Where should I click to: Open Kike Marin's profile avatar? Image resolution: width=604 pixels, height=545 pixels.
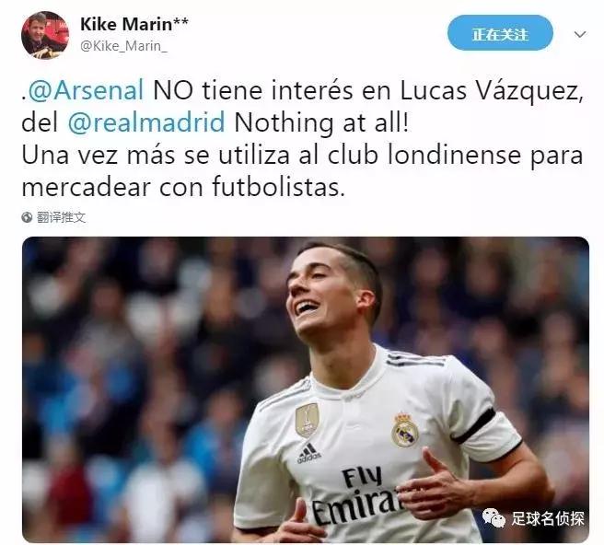click(45, 35)
